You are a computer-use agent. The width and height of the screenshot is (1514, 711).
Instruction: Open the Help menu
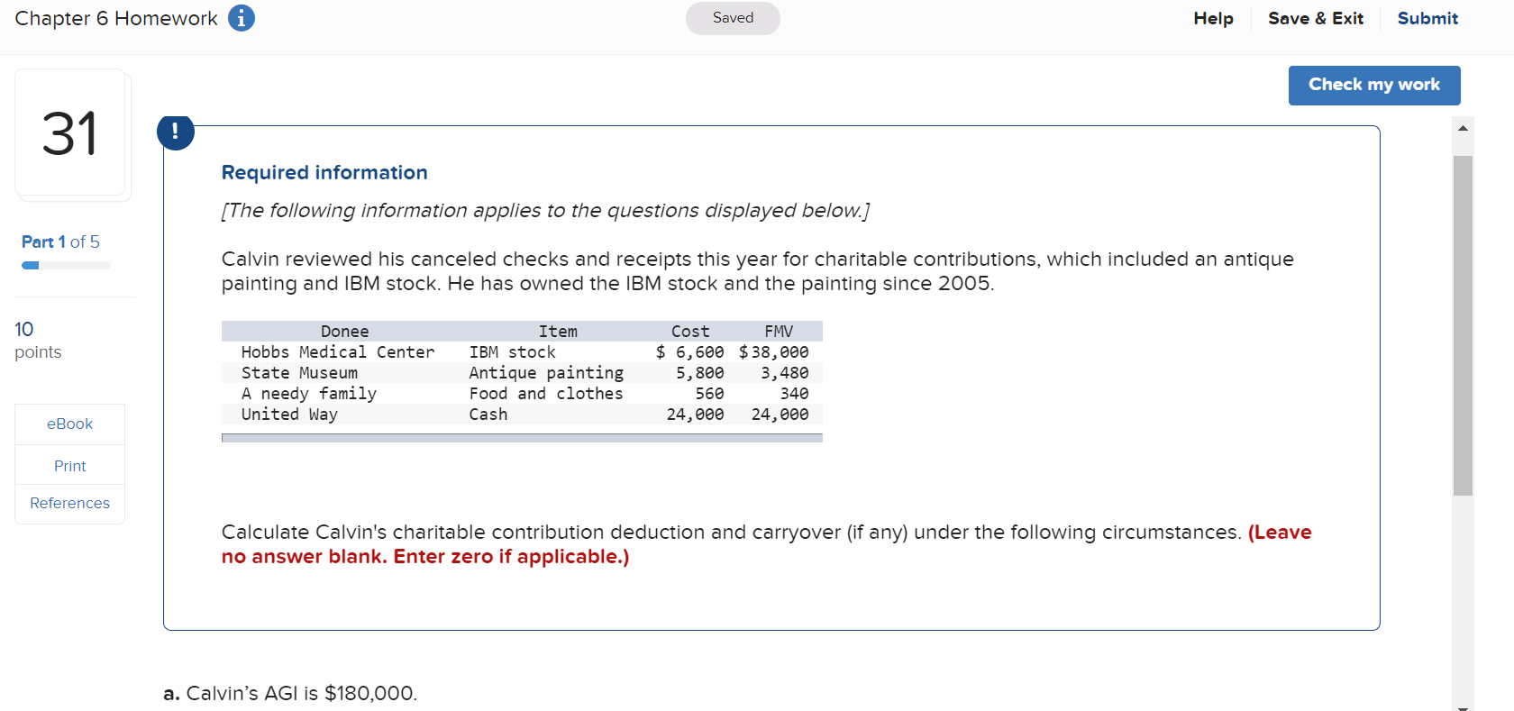pos(1213,18)
